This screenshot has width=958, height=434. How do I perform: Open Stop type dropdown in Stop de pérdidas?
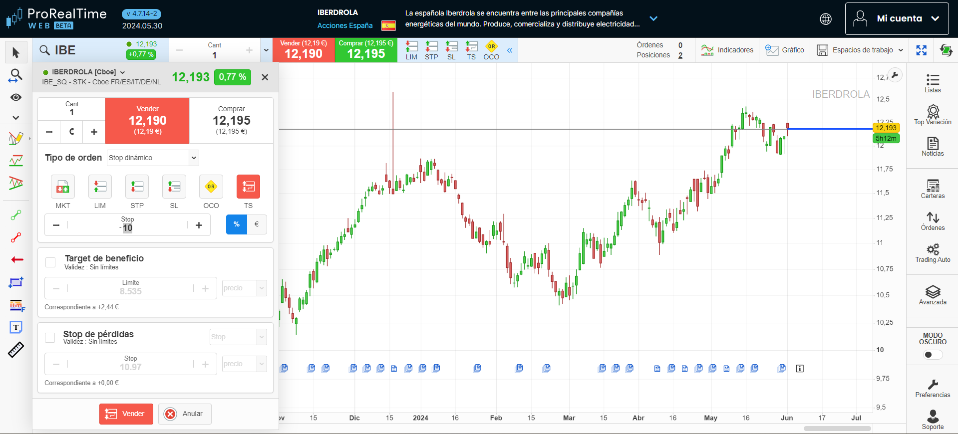[x=238, y=337]
